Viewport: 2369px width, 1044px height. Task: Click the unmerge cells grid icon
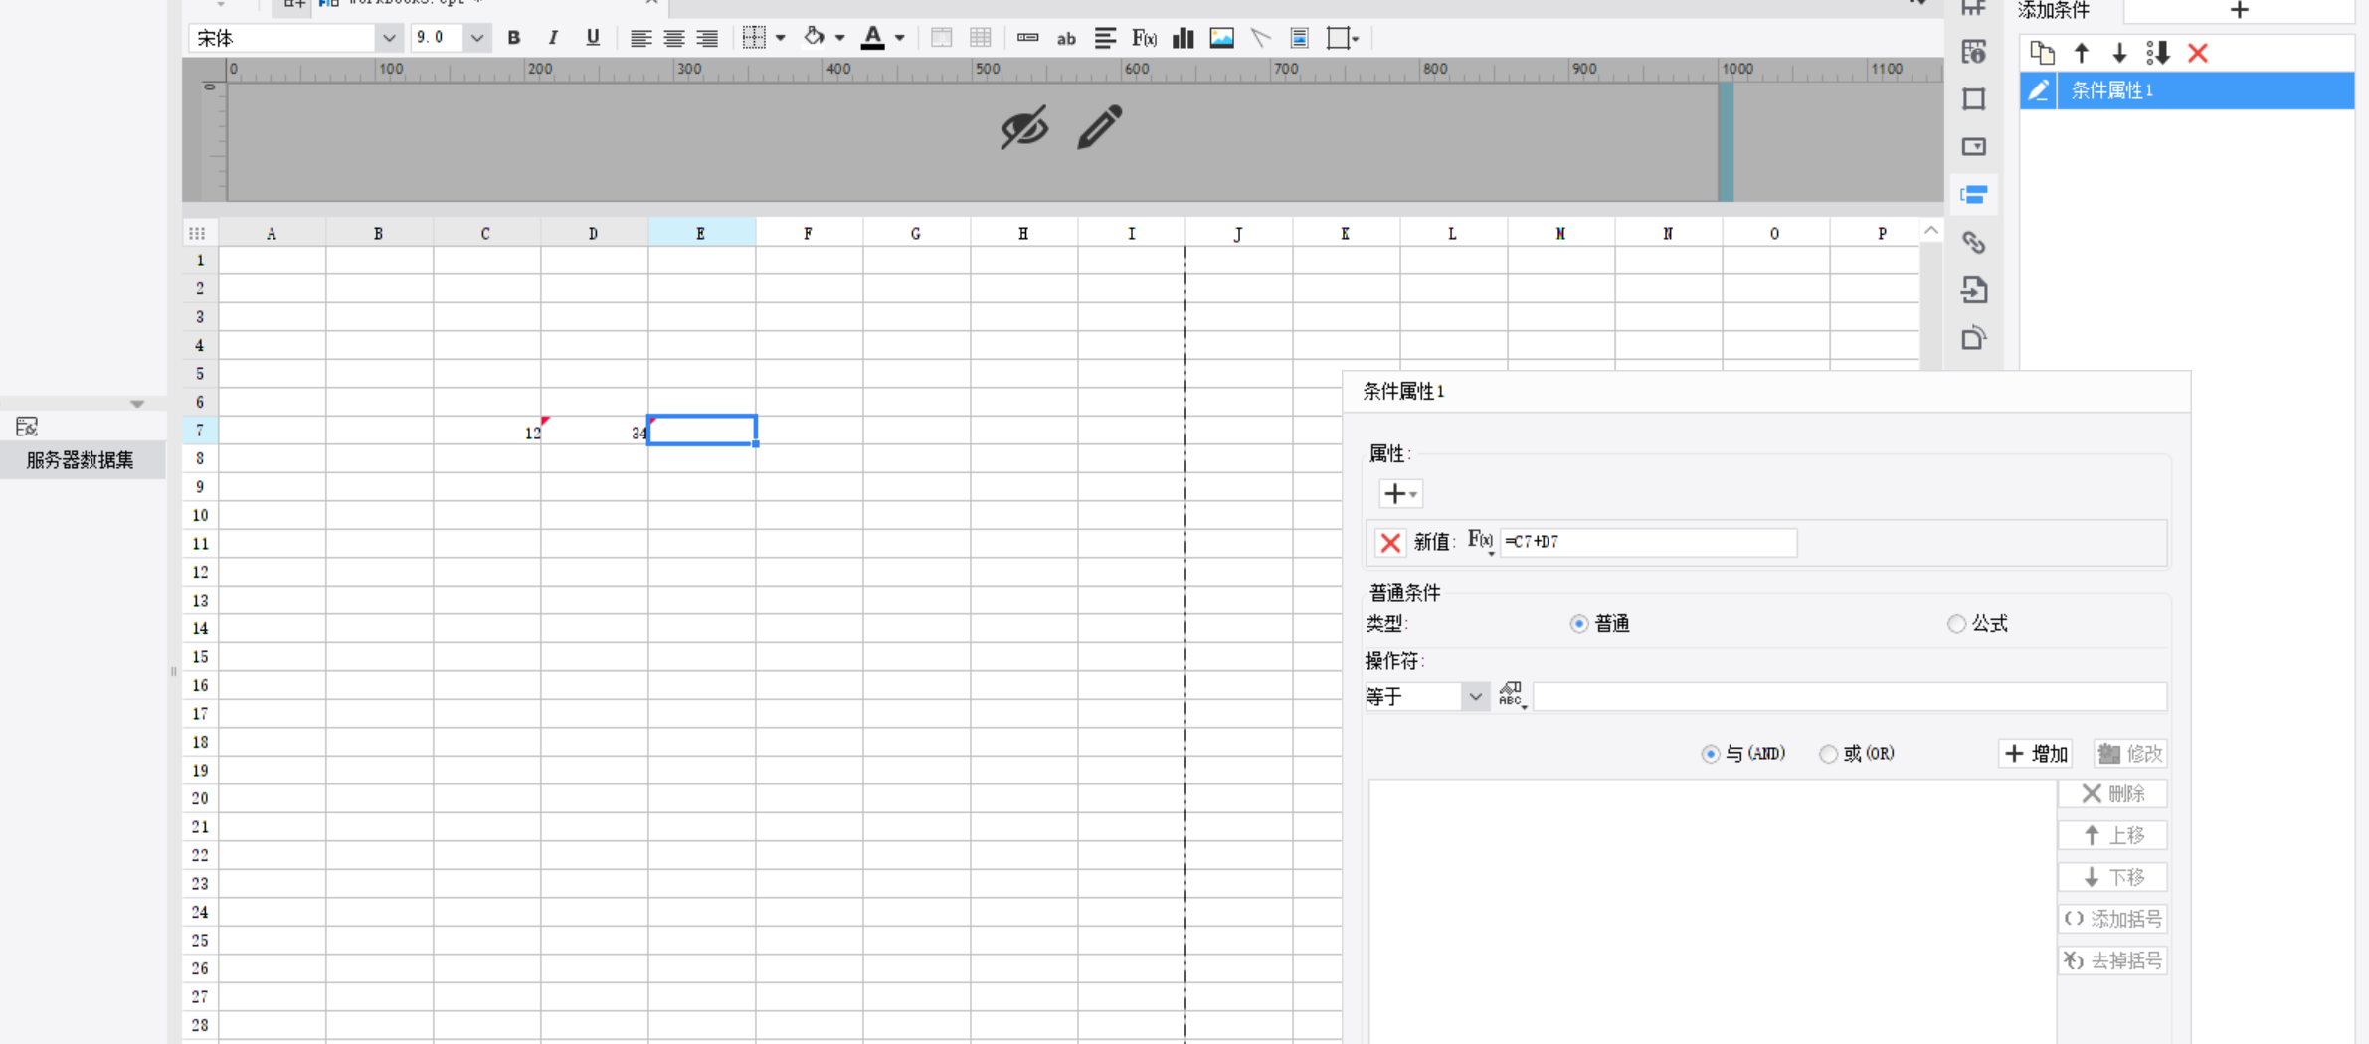(980, 38)
